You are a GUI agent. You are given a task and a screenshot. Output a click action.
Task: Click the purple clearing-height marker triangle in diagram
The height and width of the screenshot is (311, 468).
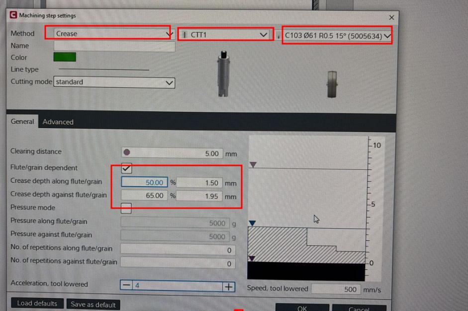(x=253, y=164)
